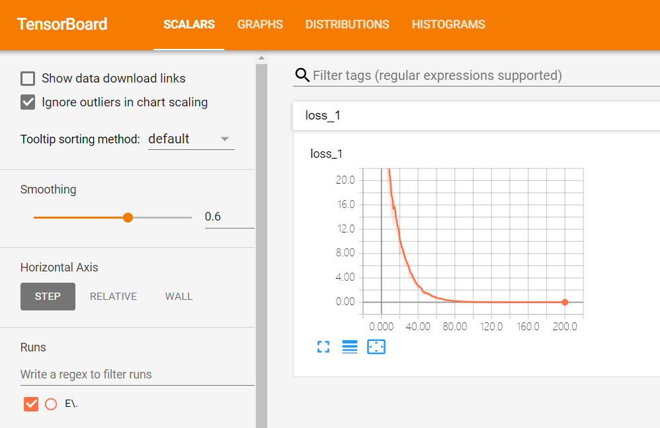Click the last data point on loss curve

click(x=565, y=302)
